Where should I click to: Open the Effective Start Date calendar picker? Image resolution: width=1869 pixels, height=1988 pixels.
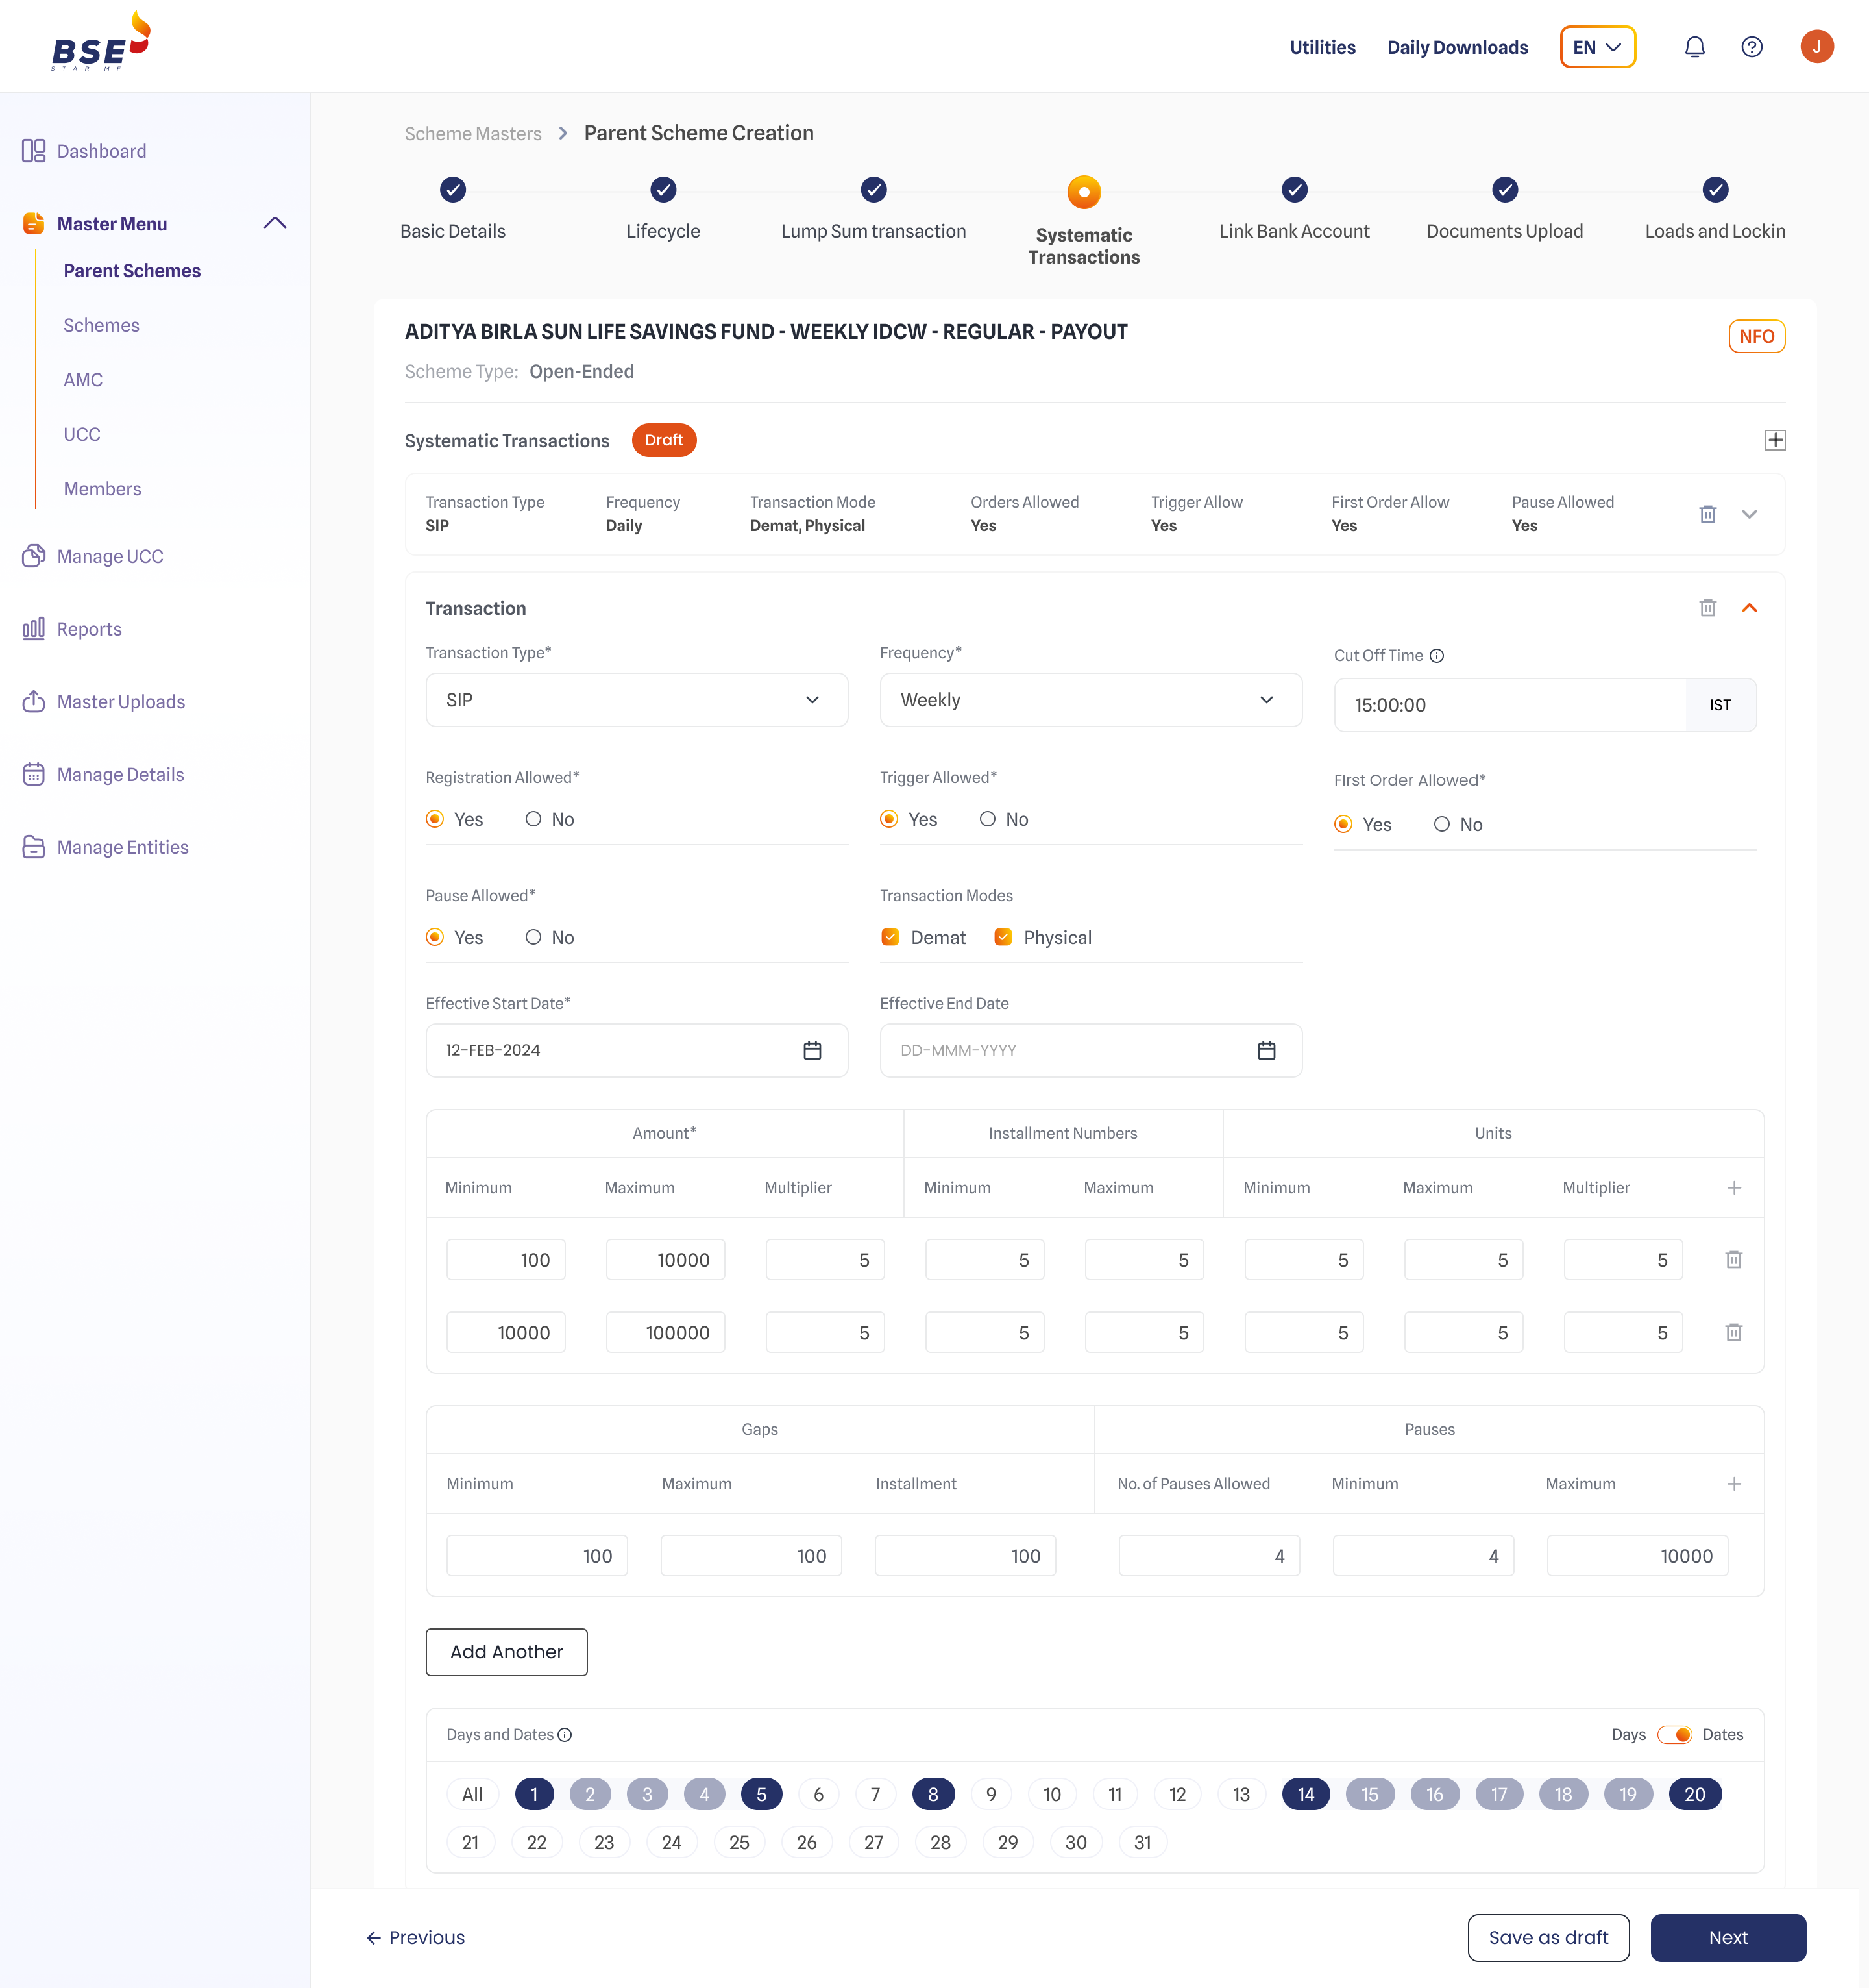812,1050
